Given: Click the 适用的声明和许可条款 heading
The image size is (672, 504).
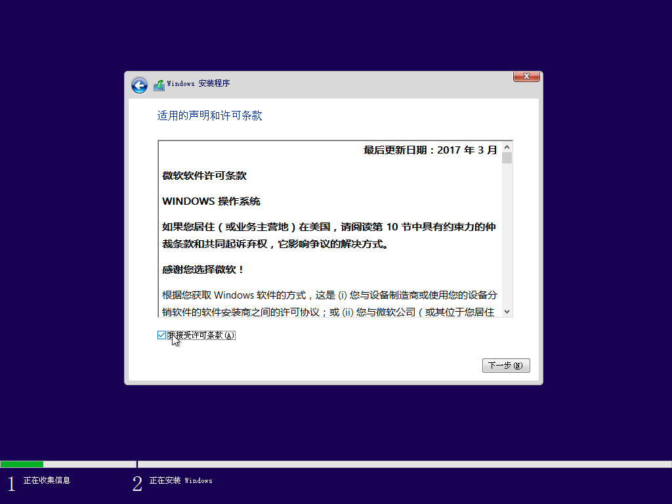Looking at the screenshot, I should [209, 115].
